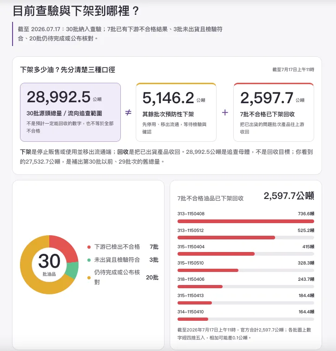Click the value 525.2噸
The image size is (336, 351).
pos(306,230)
